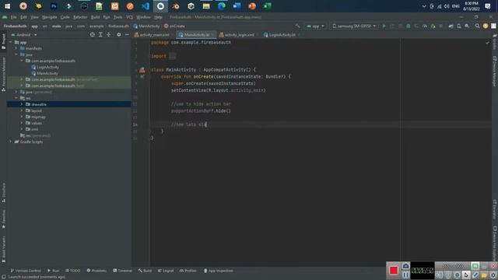Expand the drawable folder
This screenshot has height=280, width=498.
[x=22, y=104]
